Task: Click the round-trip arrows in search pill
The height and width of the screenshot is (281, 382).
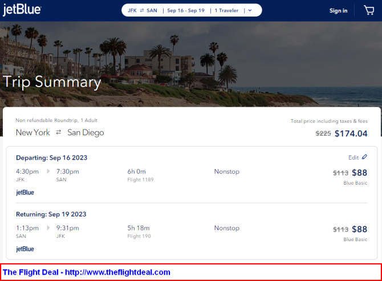Action: tap(142, 10)
